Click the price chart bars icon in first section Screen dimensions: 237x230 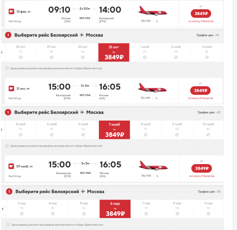(x=217, y=35)
